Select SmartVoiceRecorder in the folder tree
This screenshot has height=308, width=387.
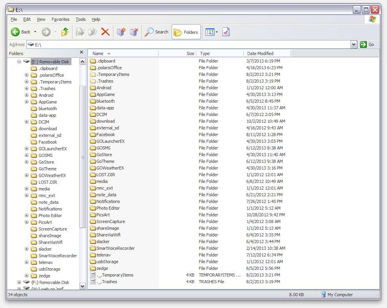click(x=57, y=255)
